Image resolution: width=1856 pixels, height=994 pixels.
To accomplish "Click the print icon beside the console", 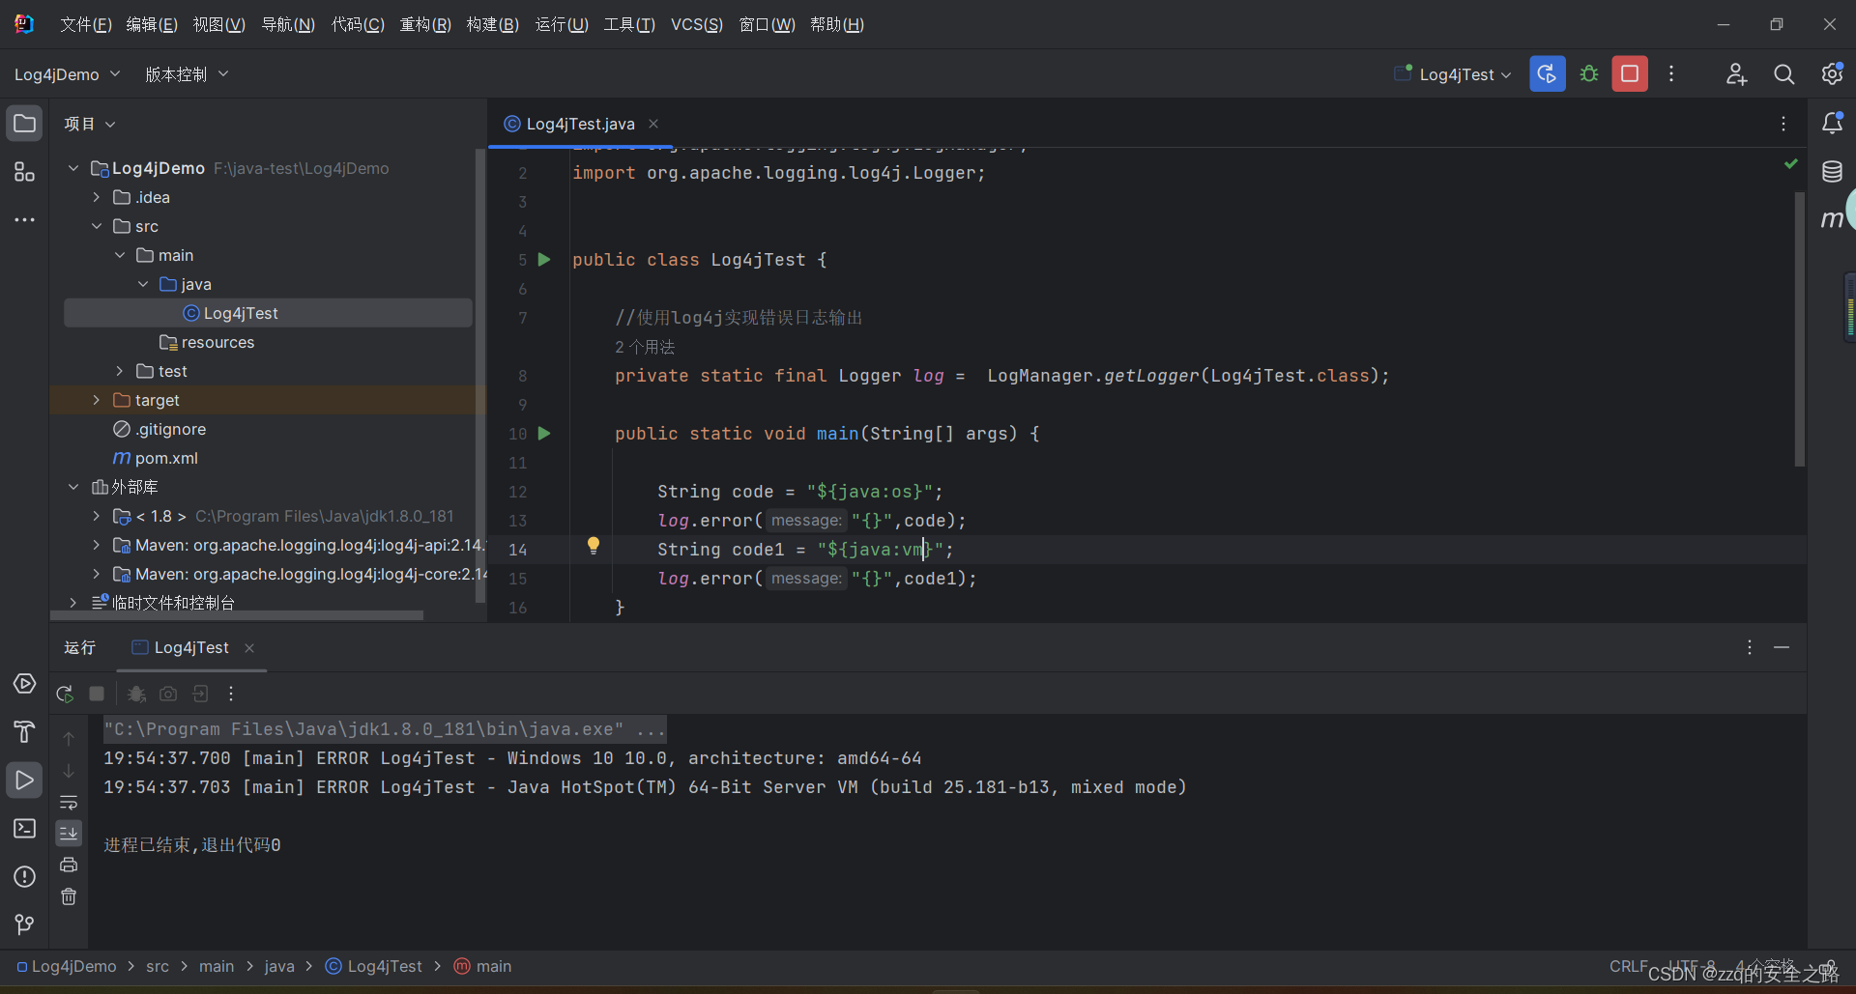I will tap(69, 865).
